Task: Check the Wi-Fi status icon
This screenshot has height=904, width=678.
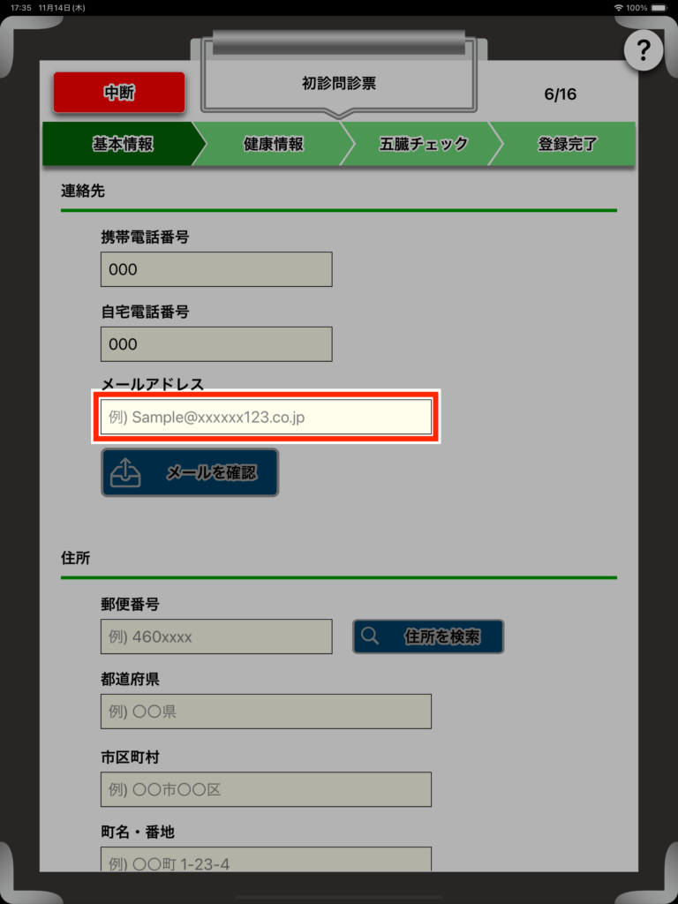Action: point(619,8)
